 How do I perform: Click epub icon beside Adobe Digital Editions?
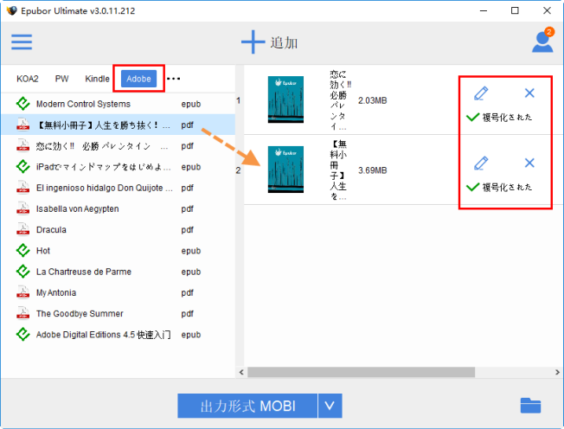[x=23, y=335]
